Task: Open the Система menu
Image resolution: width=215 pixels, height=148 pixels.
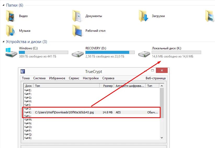Action: coord(39,78)
